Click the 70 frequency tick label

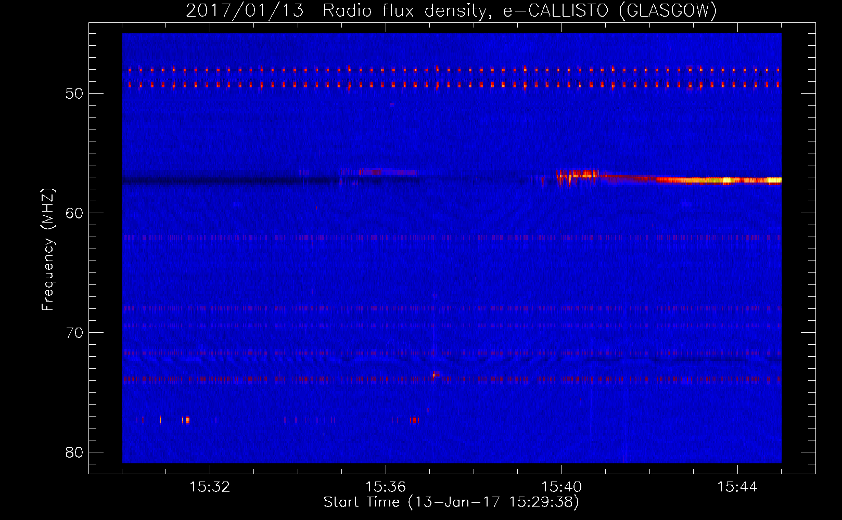74,333
